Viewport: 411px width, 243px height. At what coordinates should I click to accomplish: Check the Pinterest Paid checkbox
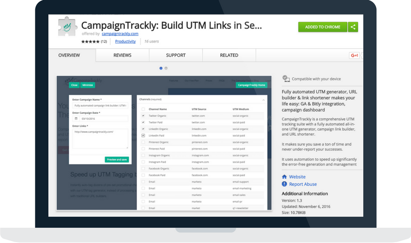(143, 149)
